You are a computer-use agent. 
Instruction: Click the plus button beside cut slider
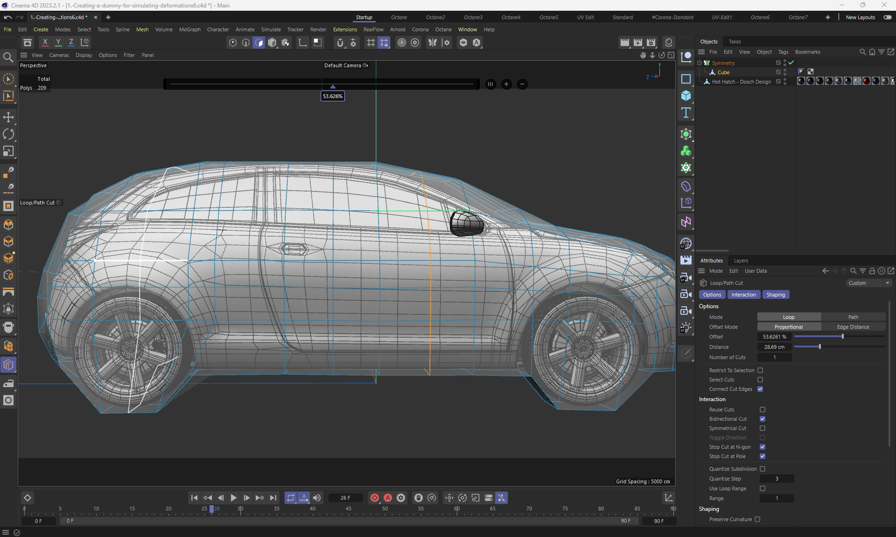coord(506,85)
